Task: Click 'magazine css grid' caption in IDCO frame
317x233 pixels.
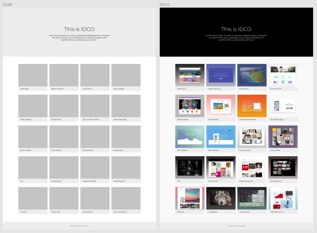Action: click(246, 181)
